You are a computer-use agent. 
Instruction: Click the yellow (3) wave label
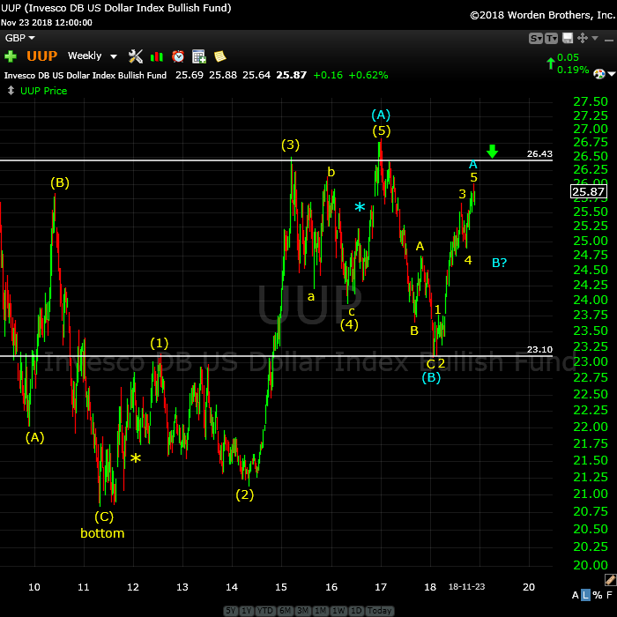coord(290,145)
